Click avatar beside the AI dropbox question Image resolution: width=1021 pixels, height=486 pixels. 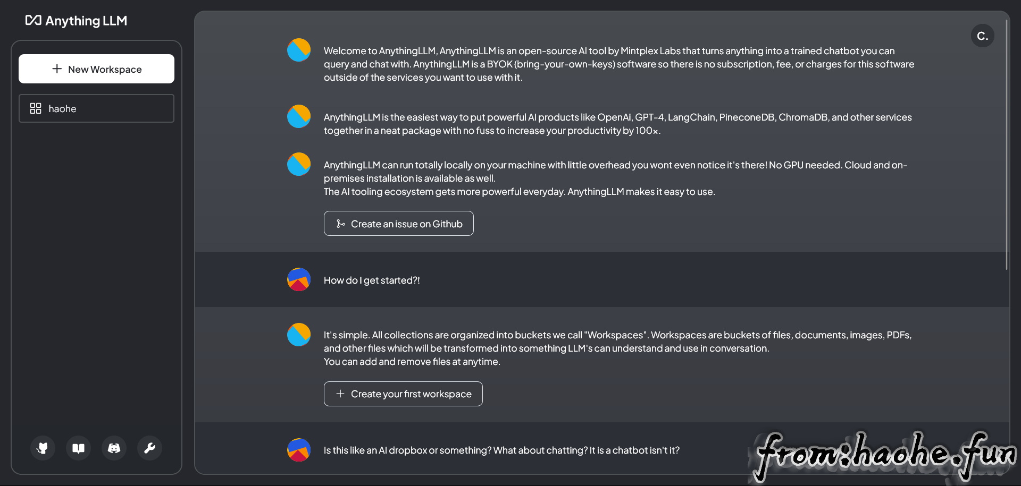[299, 450]
